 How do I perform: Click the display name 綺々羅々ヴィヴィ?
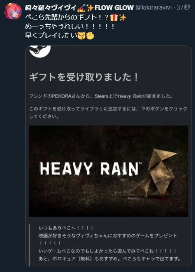point(51,8)
